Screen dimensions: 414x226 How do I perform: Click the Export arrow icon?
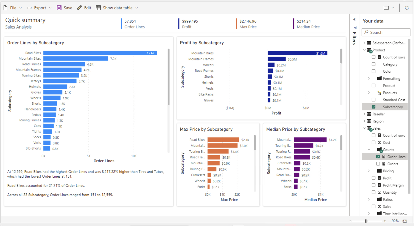[x=29, y=8]
